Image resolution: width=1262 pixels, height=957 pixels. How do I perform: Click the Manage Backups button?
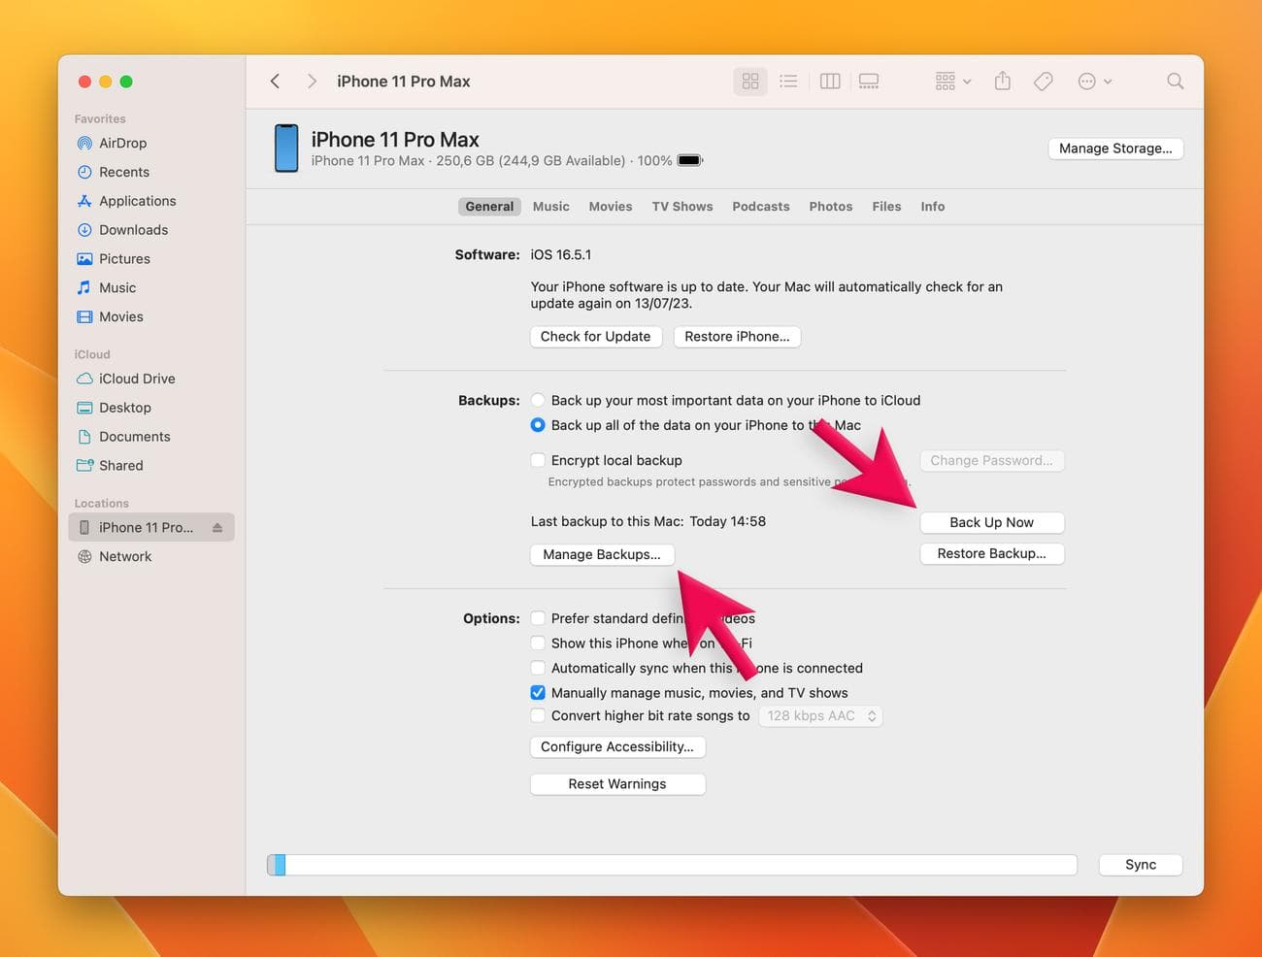point(601,554)
